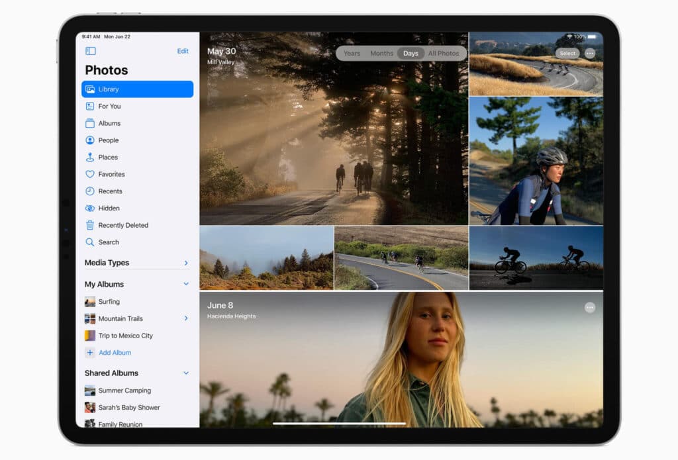Open the For You section icon
Screen dimensions: 678x460
pyautogui.click(x=90, y=106)
